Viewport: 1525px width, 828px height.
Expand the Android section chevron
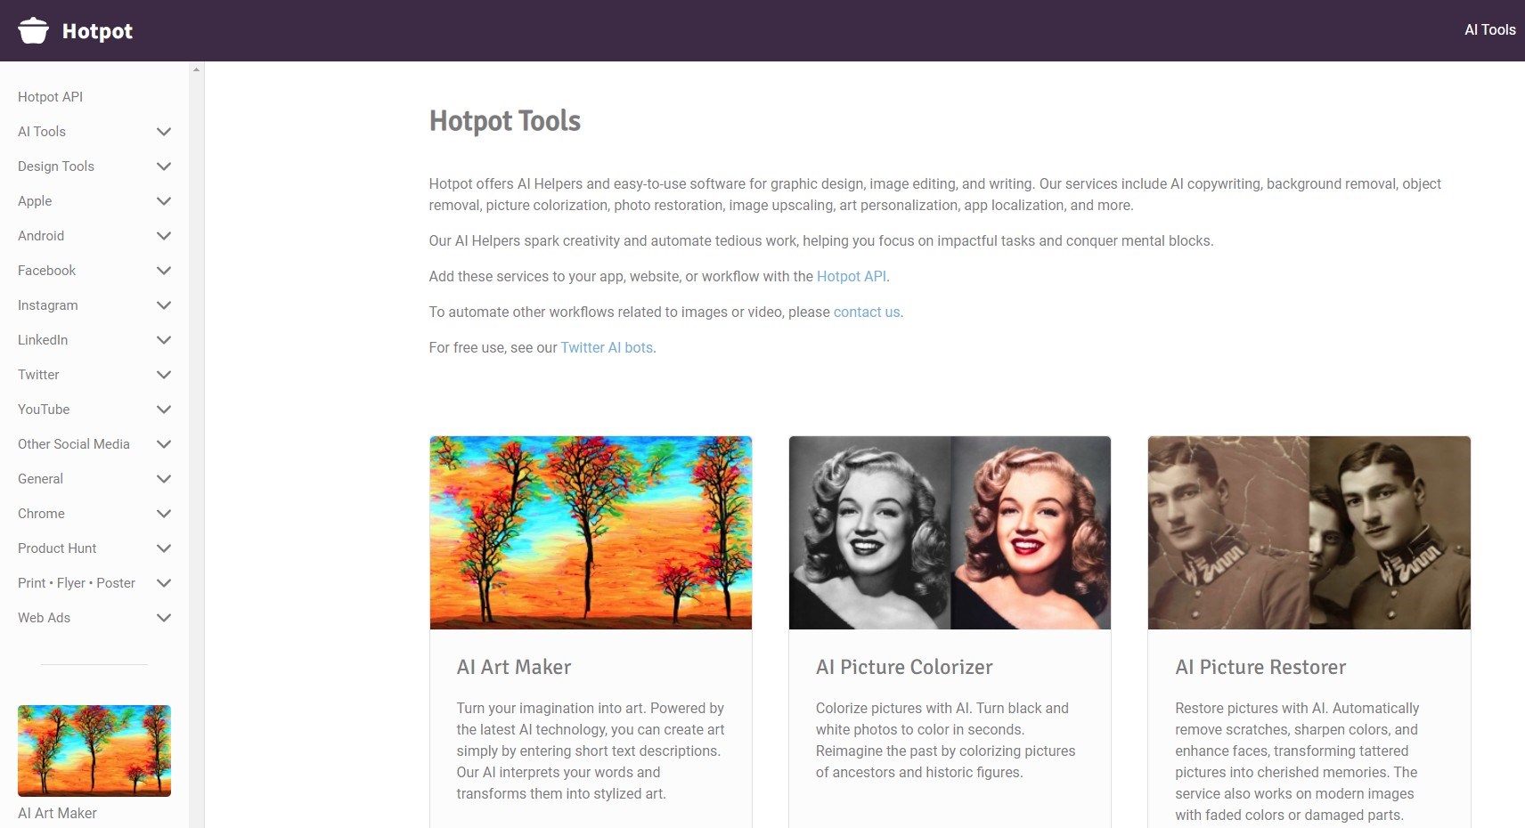point(164,236)
